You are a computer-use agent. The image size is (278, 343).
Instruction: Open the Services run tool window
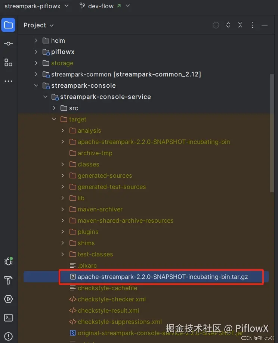(8, 299)
